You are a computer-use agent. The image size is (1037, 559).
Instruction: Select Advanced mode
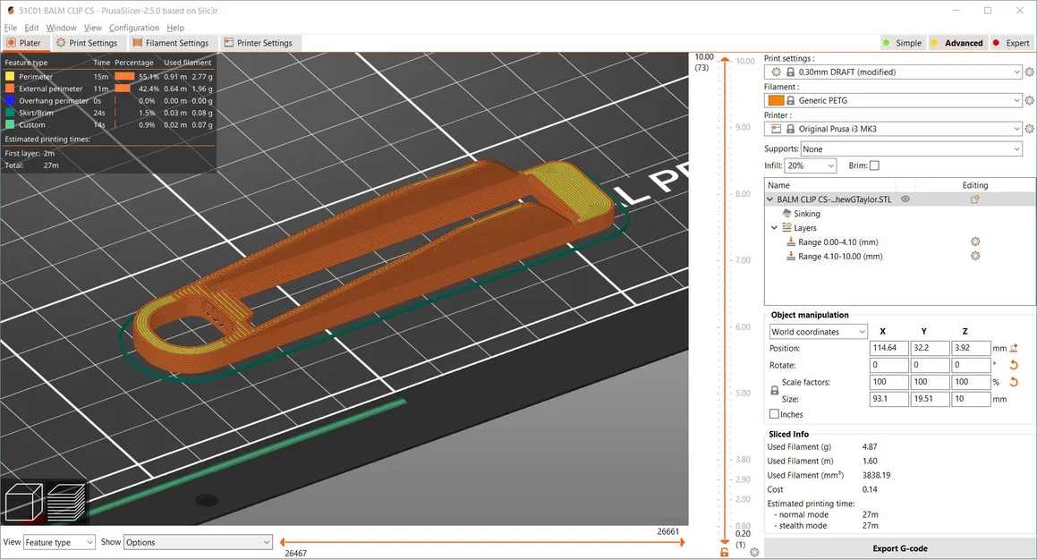pyautogui.click(x=957, y=43)
